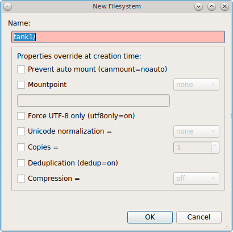Click the filesystem Name text field

pos(118,37)
